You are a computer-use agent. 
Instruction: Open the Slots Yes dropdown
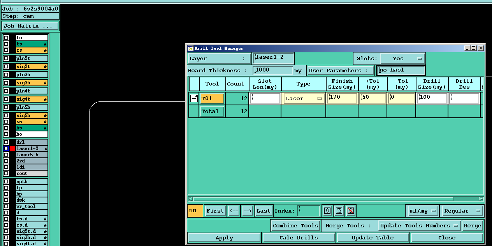pos(402,59)
